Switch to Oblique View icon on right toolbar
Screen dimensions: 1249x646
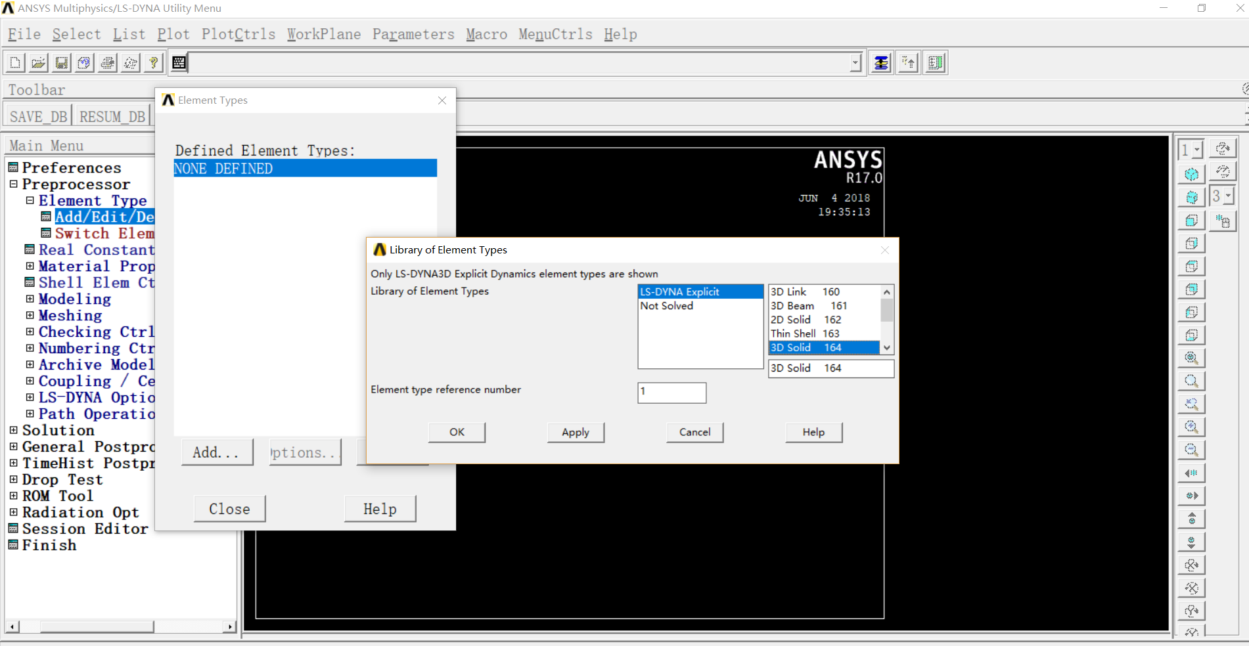[x=1191, y=197]
